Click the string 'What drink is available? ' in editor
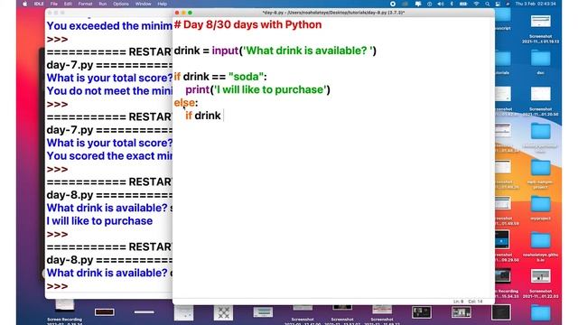578x325 pixels. [x=307, y=51]
